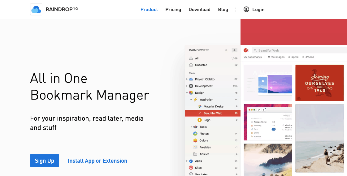
Task: Click the 'RAINDROP.IO' title in app sidebar
Action: click(x=199, y=50)
